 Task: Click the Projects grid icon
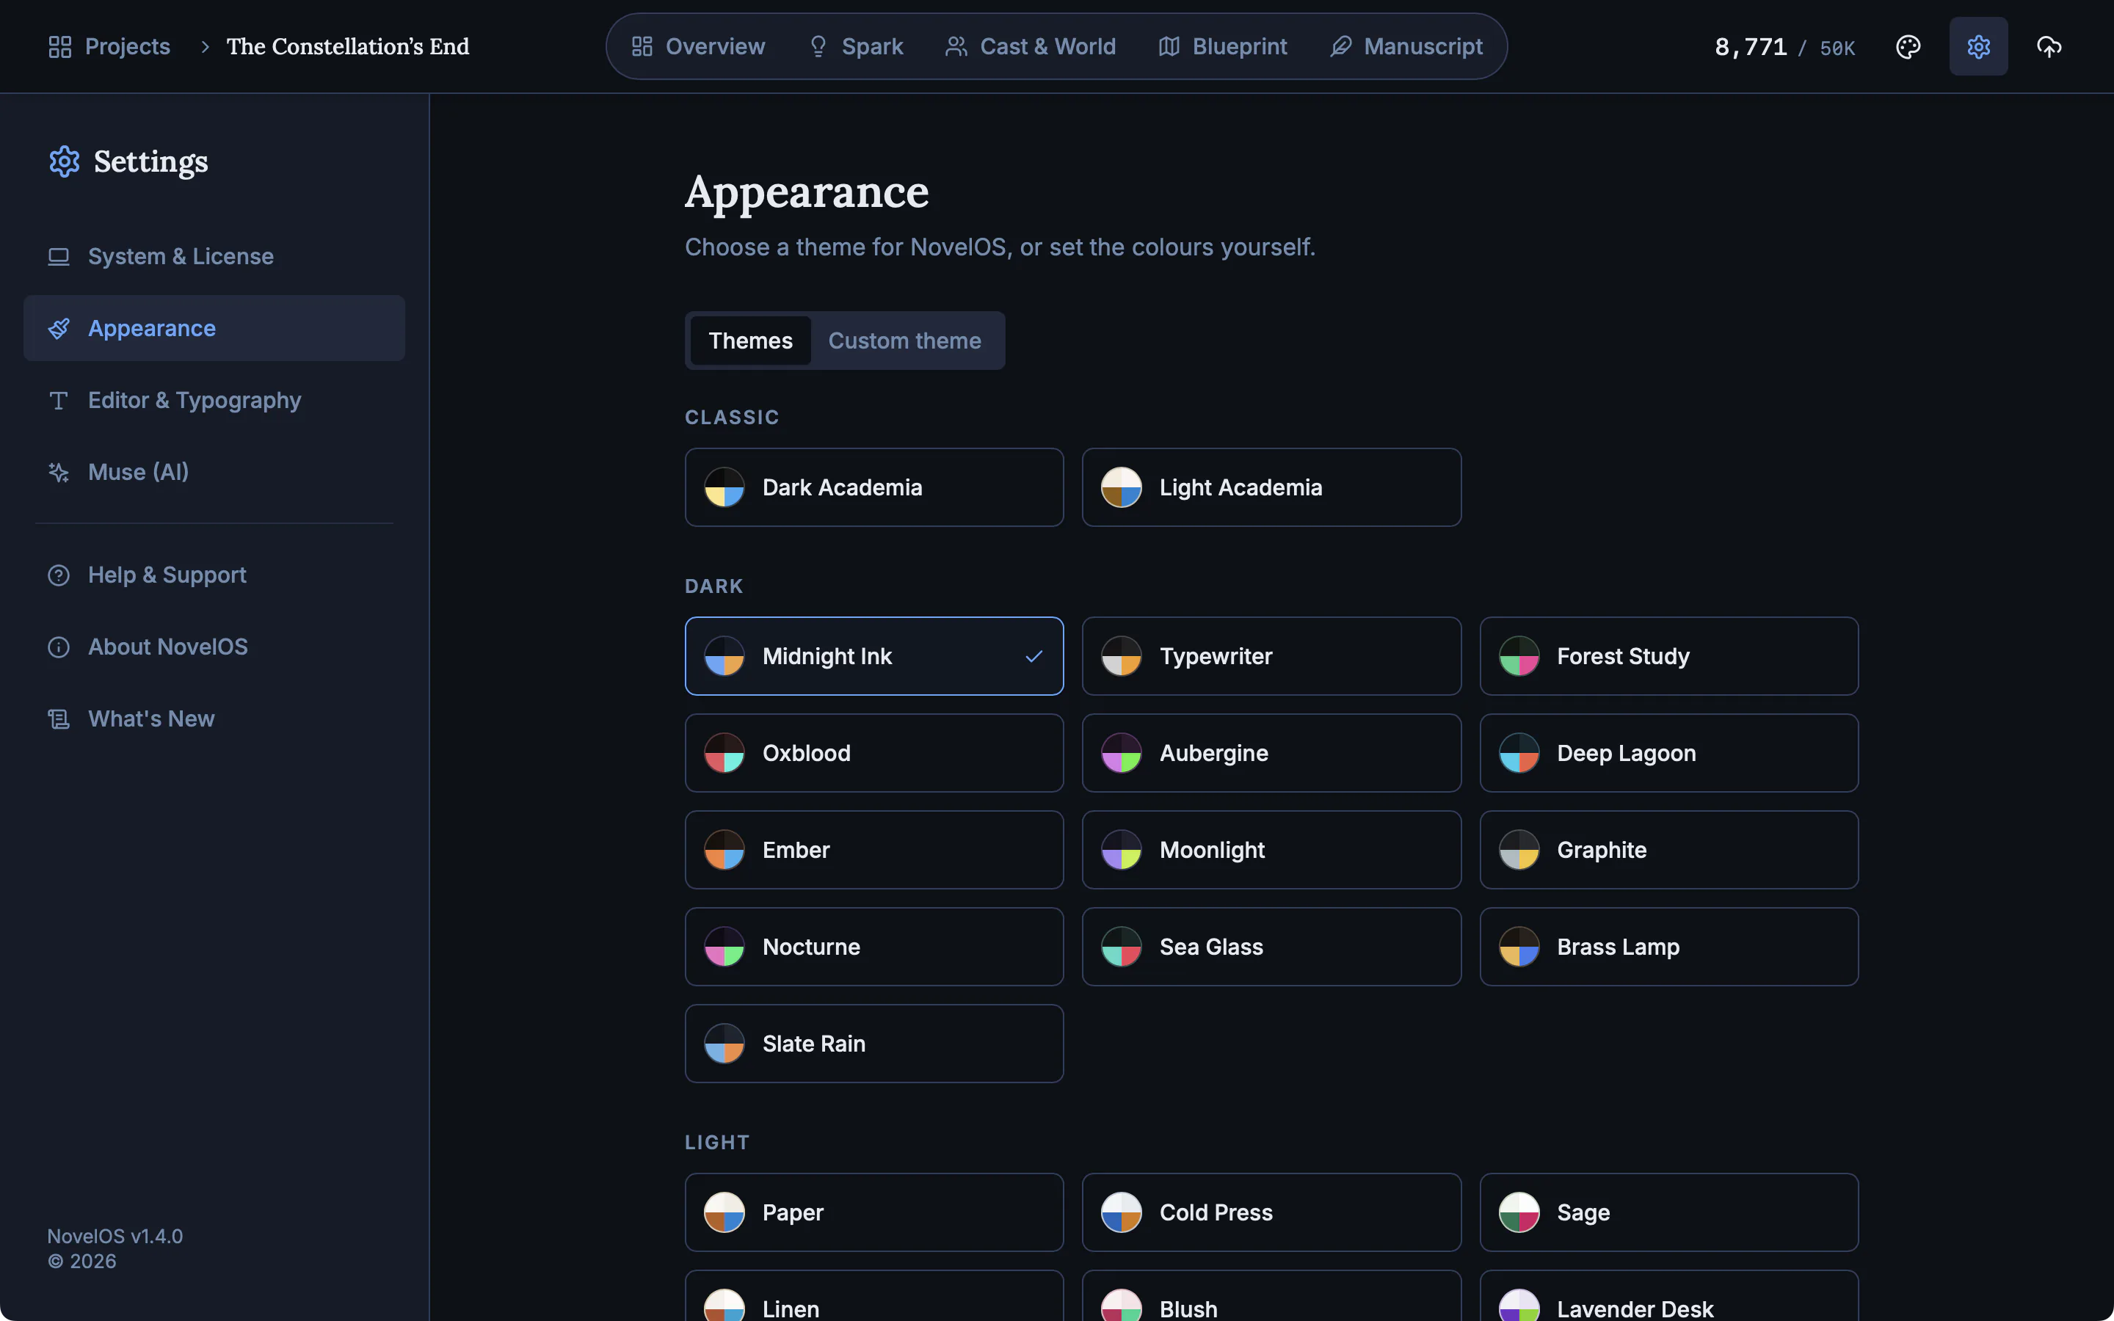(x=59, y=46)
